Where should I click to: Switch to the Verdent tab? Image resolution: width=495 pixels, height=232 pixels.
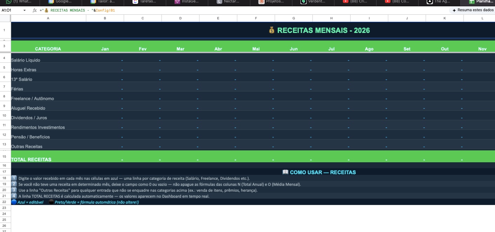click(x=314, y=2)
